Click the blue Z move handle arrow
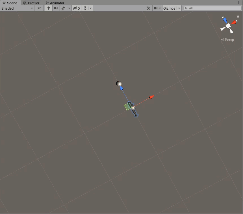The width and height of the screenshot is (243, 214). (121, 88)
